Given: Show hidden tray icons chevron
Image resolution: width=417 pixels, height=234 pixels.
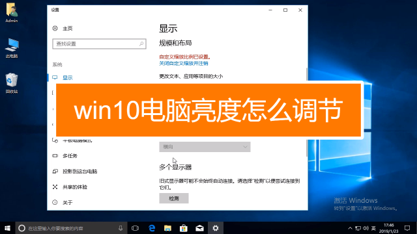Looking at the screenshot, I should pyautogui.click(x=350, y=228).
